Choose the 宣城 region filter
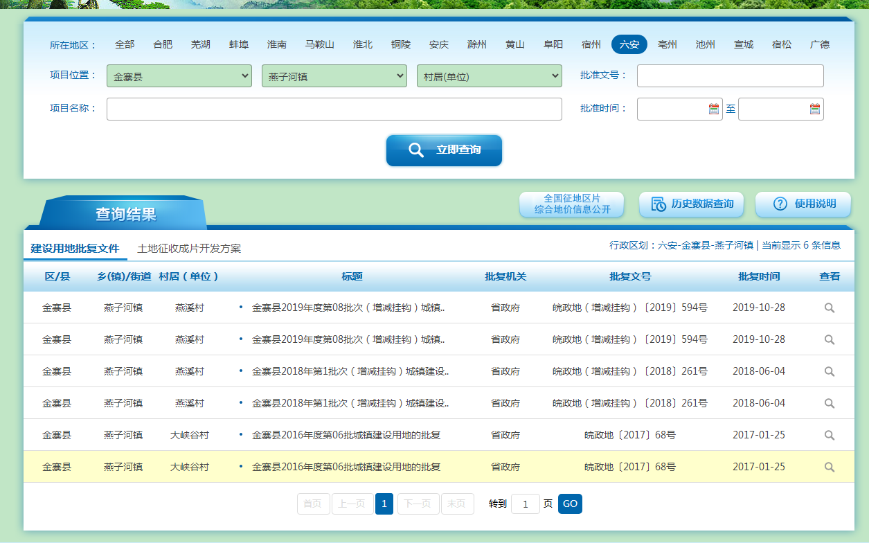This screenshot has height=543, width=869. tap(744, 44)
